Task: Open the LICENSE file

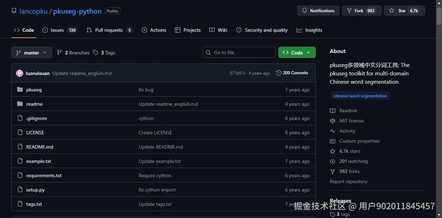Action: [x=35, y=133]
